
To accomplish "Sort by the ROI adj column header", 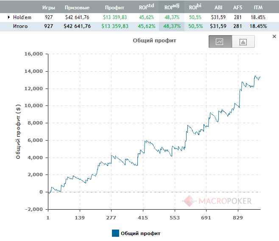I will (x=172, y=7).
